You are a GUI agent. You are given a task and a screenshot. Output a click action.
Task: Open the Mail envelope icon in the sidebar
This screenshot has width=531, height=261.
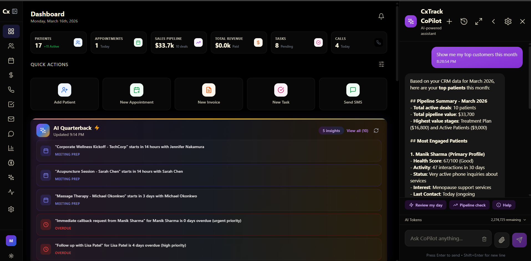(11, 119)
